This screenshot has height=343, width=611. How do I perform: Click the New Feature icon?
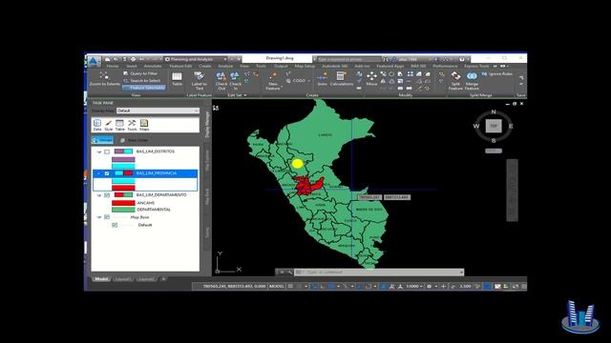click(x=273, y=75)
